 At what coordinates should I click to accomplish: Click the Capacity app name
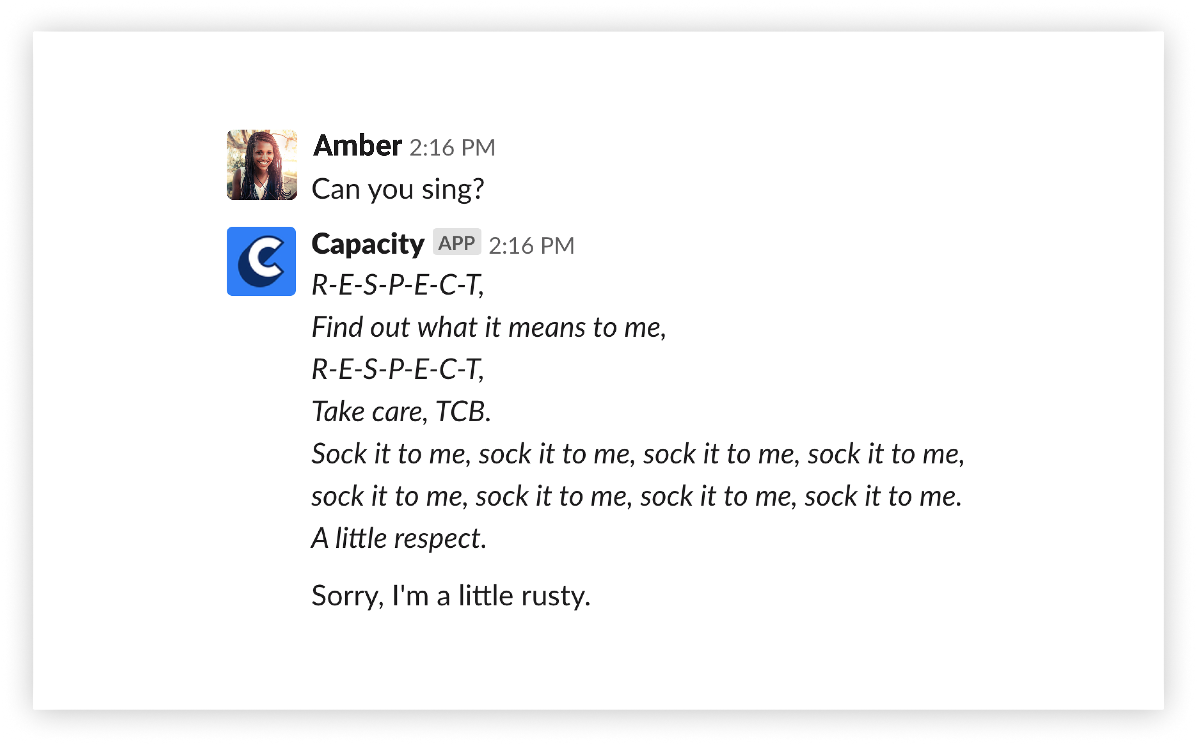click(x=368, y=244)
